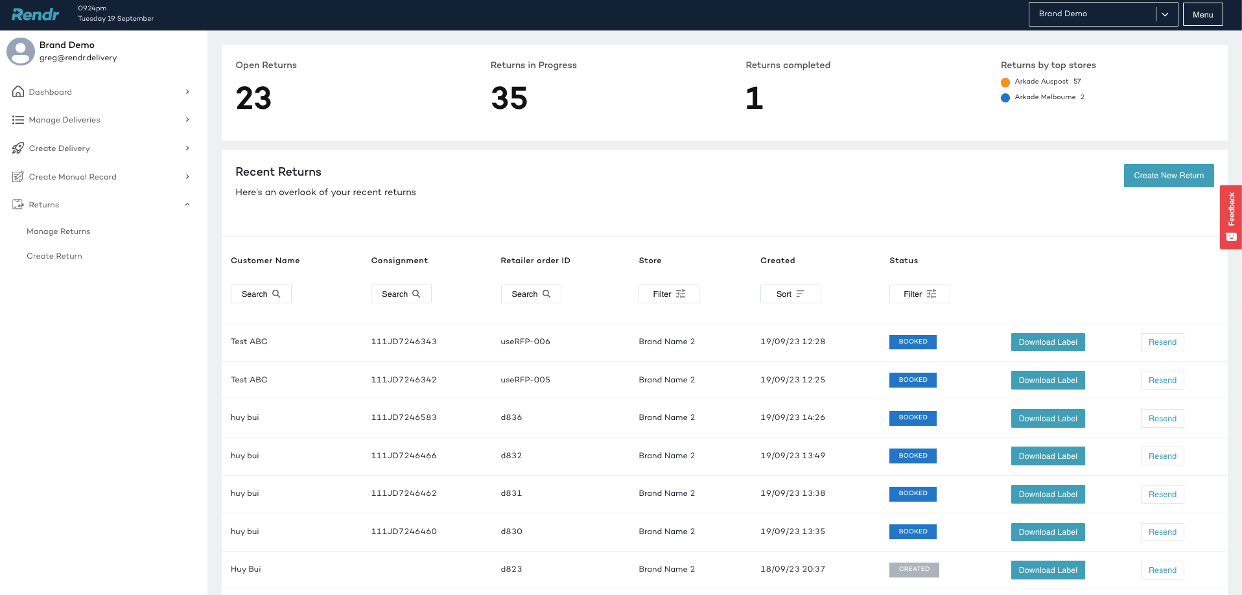Click the Menu button in header

click(x=1203, y=14)
